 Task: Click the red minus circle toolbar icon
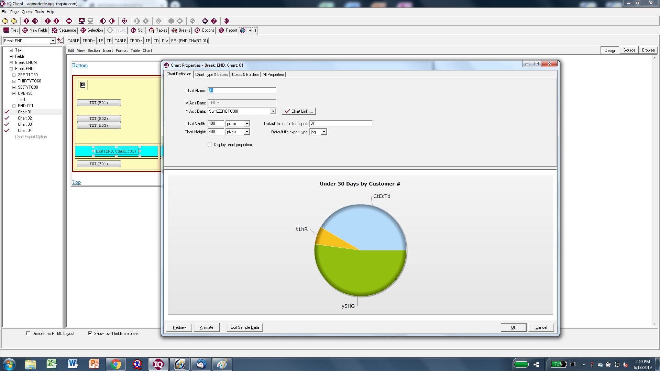pyautogui.click(x=69, y=21)
